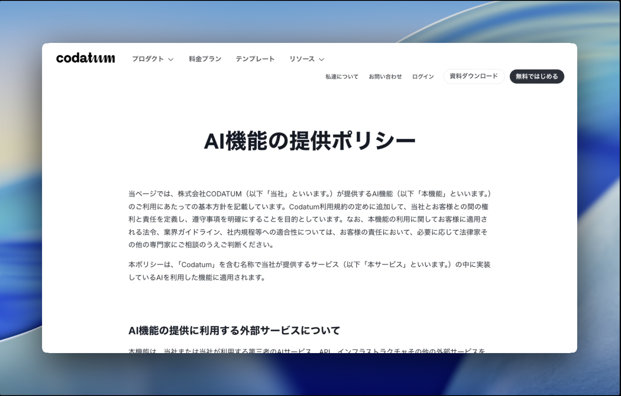Viewport: 621px width, 396px height.
Task: Open the プロダクト menu
Action: 148,59
